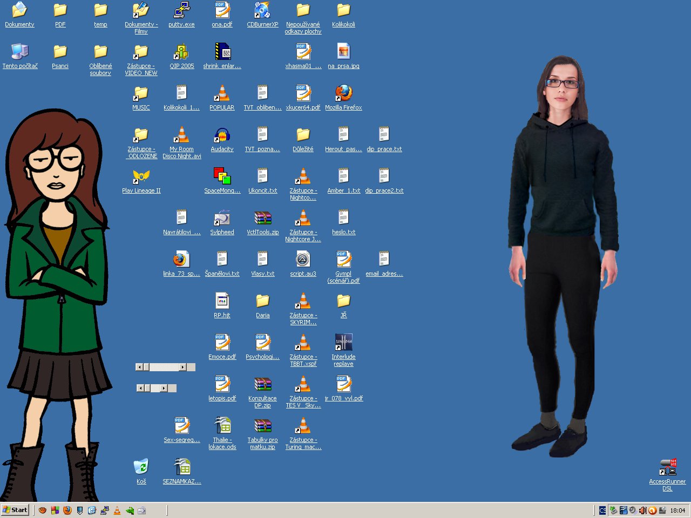Launch VLC from the quick launch bar
Viewport: 691px width, 518px height.
click(117, 510)
